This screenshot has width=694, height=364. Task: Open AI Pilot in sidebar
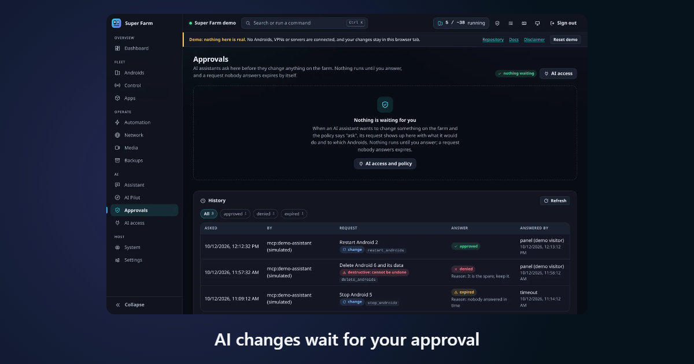pos(145,198)
